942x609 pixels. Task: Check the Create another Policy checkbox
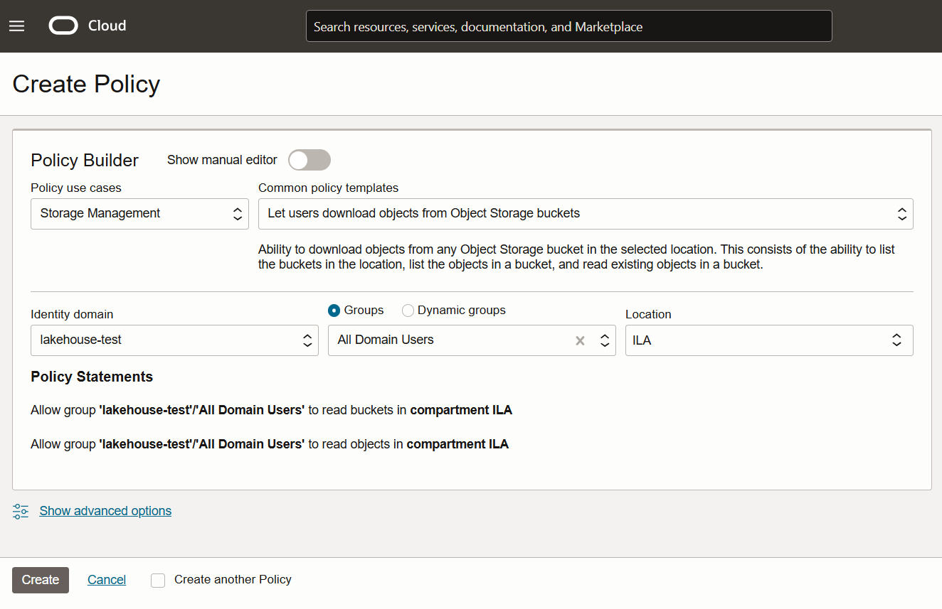pos(157,580)
